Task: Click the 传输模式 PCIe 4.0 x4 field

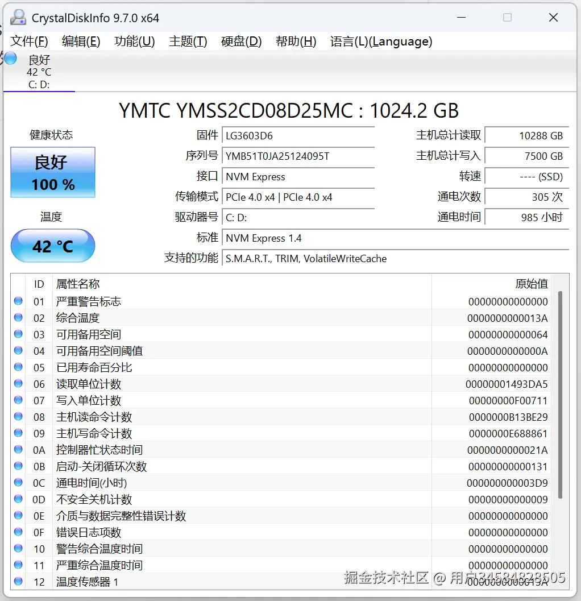Action: 298,197
